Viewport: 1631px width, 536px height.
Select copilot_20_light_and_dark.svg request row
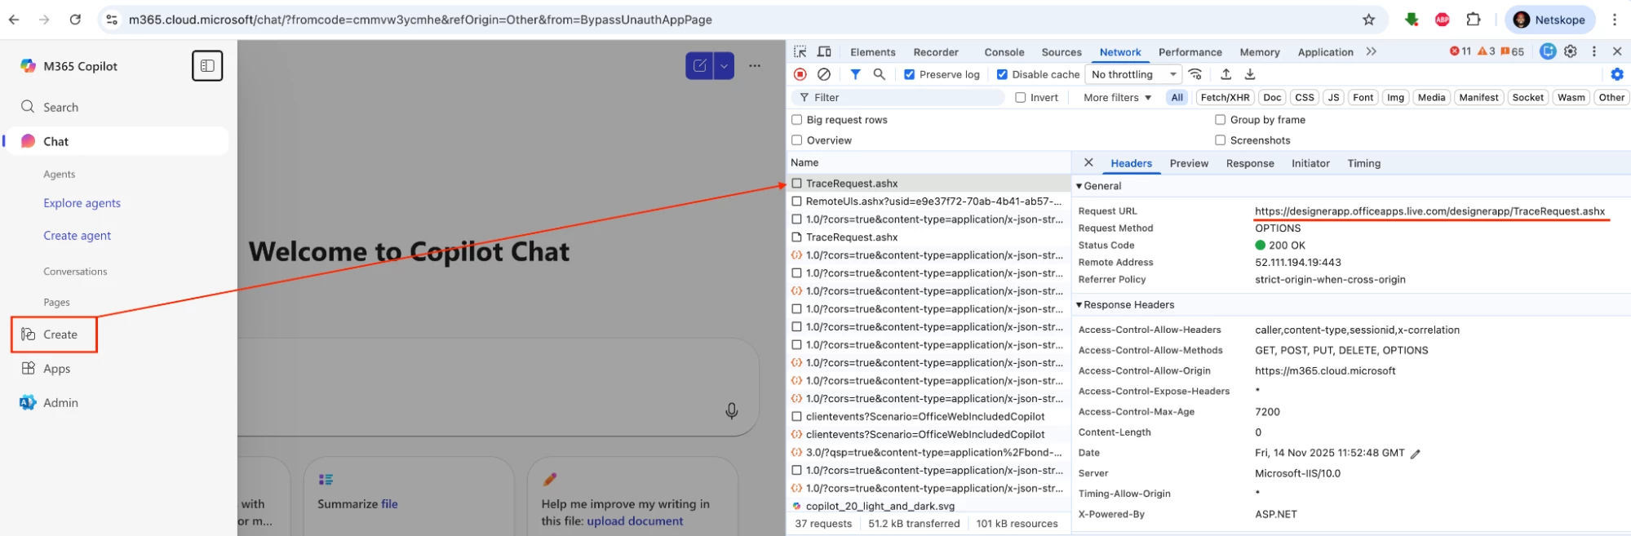coord(929,507)
